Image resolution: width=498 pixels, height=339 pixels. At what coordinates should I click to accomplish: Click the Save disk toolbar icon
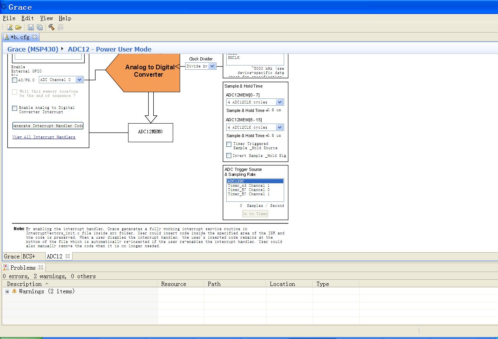31,27
